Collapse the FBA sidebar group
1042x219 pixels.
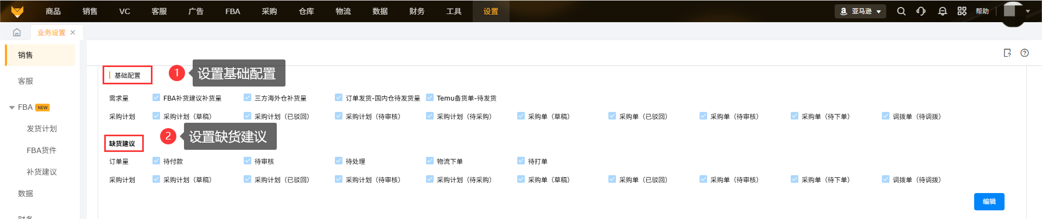(12, 108)
